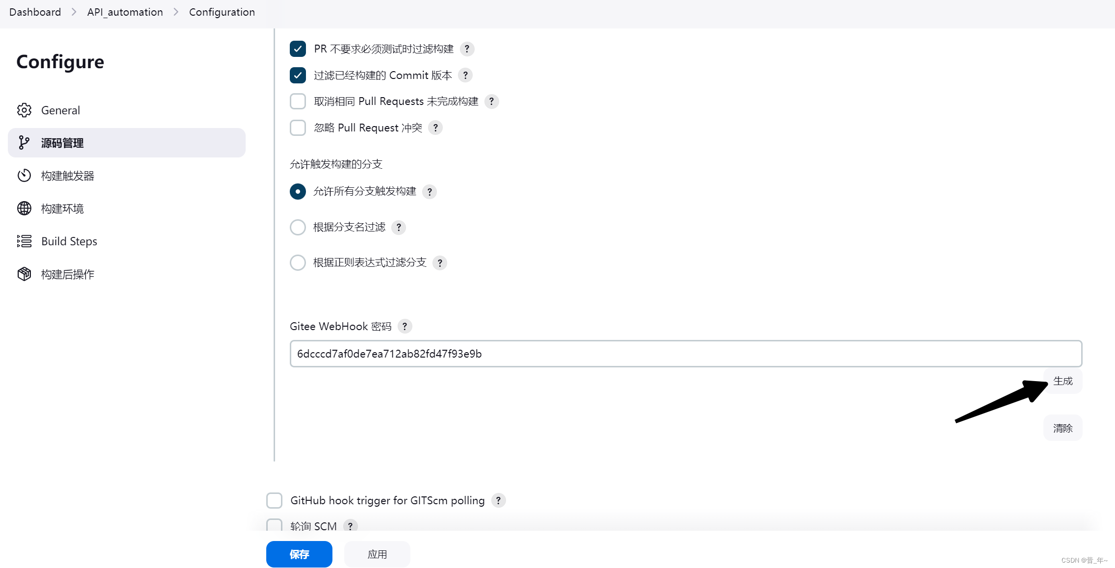Image resolution: width=1115 pixels, height=568 pixels.
Task: Click the 构建后操作 package icon
Action: [x=24, y=274]
